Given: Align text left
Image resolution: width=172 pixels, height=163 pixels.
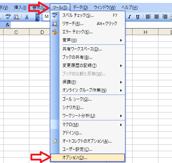Looking at the screenshot, I should pyautogui.click(x=148, y=17).
